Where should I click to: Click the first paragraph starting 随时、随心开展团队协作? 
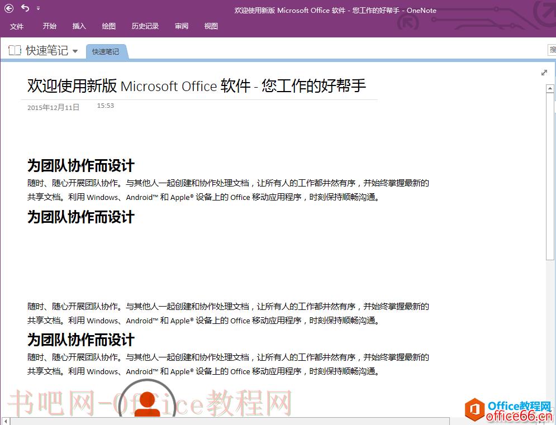[x=228, y=190]
